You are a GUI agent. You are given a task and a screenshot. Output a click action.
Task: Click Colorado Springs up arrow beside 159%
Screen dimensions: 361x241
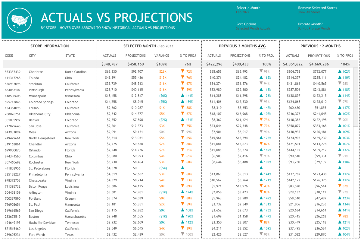coord(182,101)
